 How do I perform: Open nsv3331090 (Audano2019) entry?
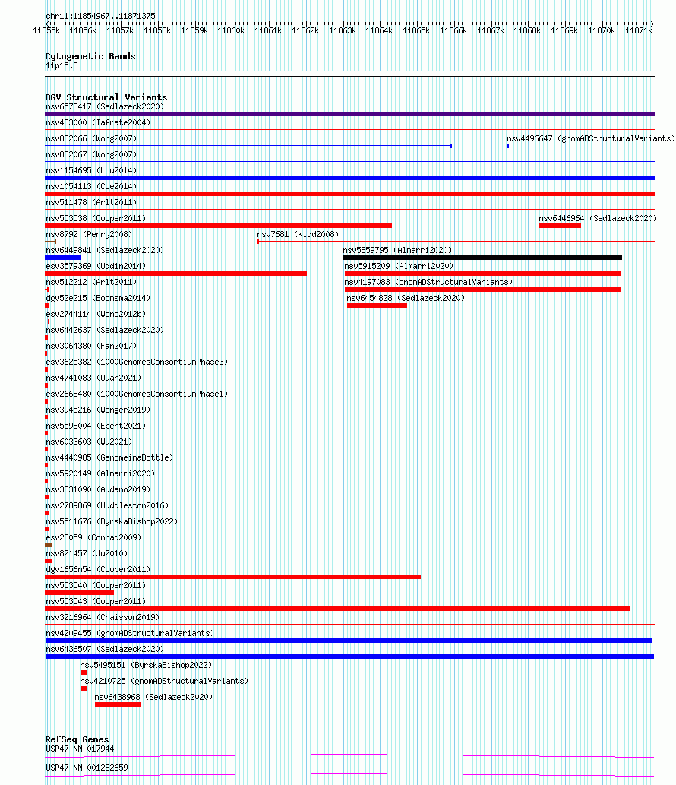(97, 490)
